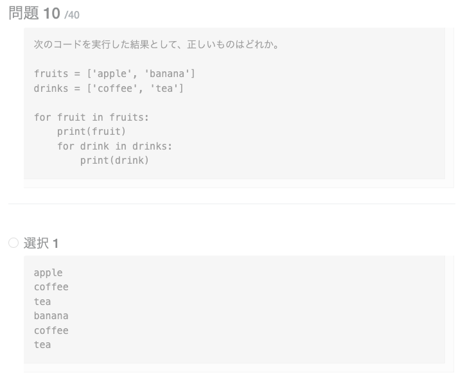Select the 選択 1 radio button

[x=13, y=243]
